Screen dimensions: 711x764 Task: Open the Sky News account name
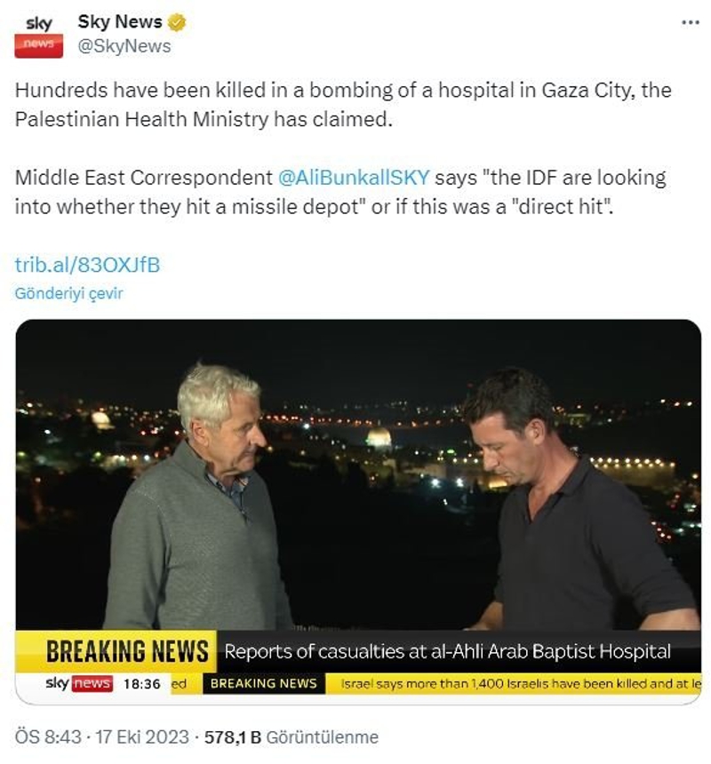pos(120,22)
